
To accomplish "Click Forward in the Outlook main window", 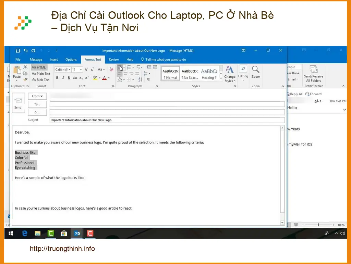I will click(x=313, y=94).
